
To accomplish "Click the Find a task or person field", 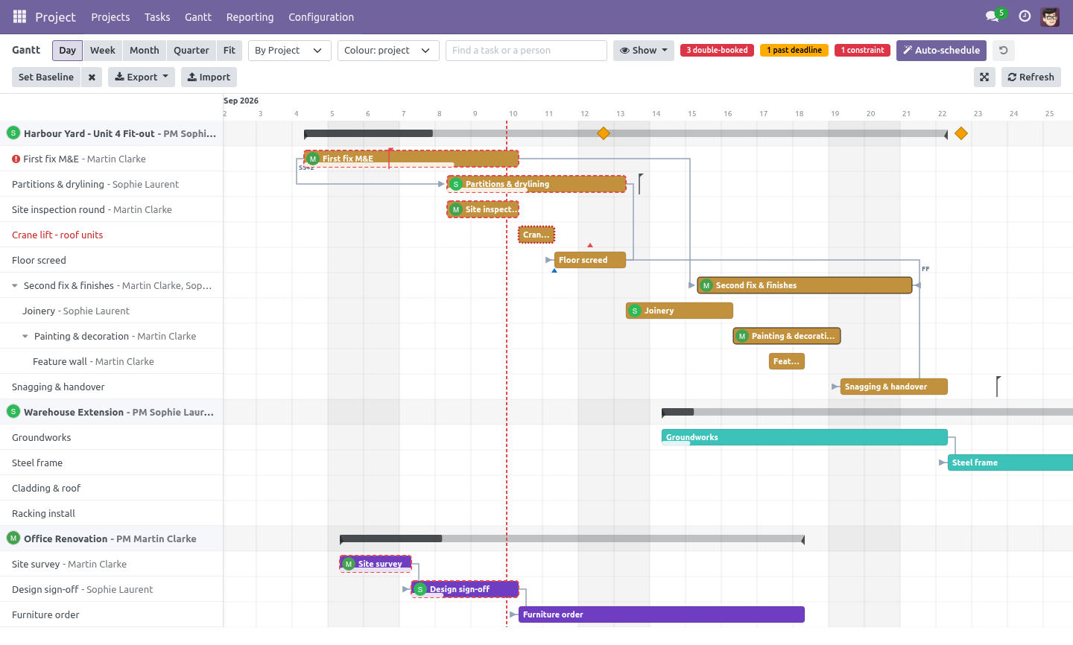I will [526, 51].
